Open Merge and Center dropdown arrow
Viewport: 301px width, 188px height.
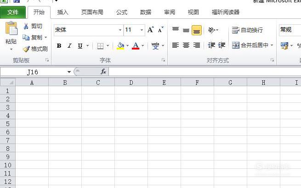click(x=272, y=45)
